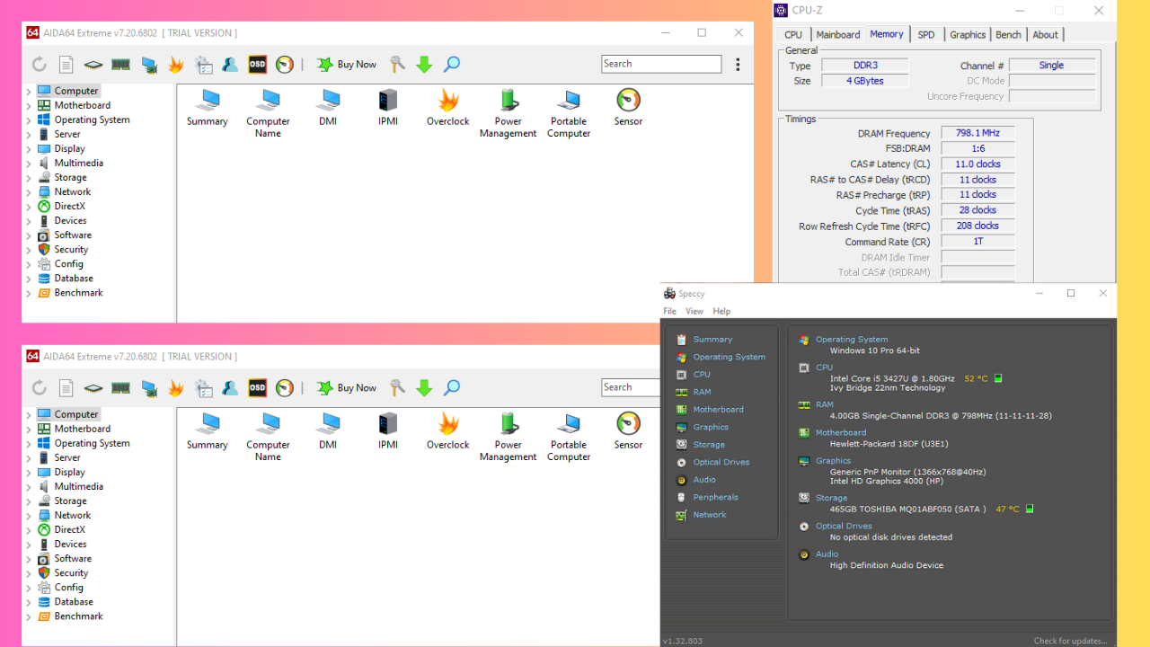Screen dimensions: 1150x647
Task: Open File menu in Speccy
Action: pos(670,311)
